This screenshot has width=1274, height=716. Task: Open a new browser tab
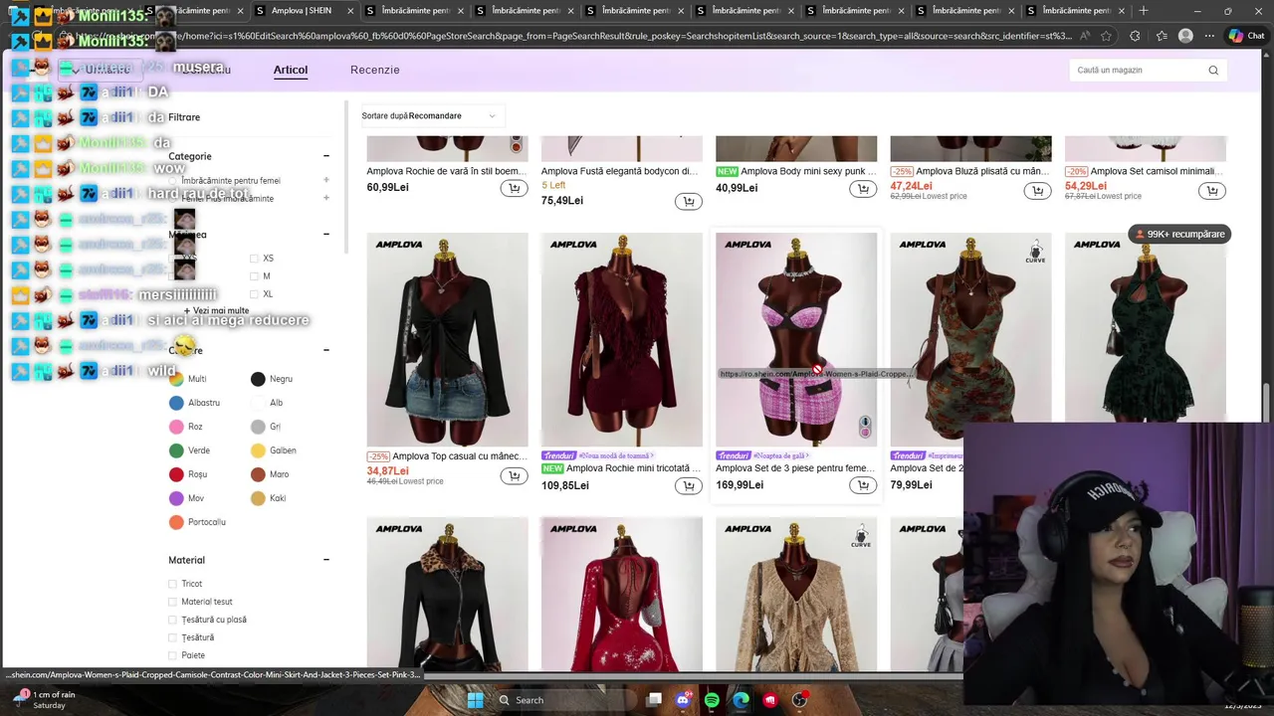(x=1144, y=11)
